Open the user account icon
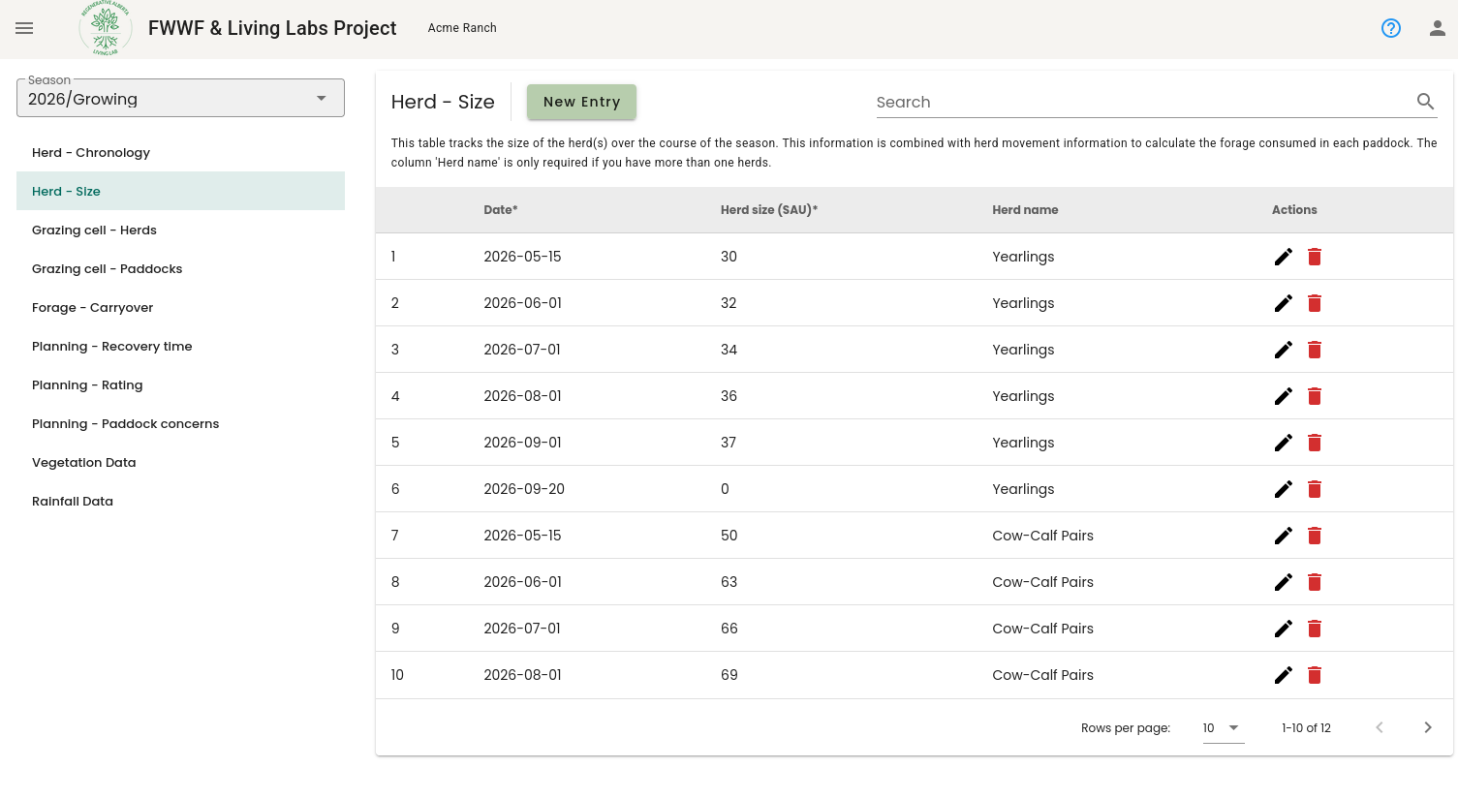Viewport: 1458px width, 799px height. coord(1438,28)
